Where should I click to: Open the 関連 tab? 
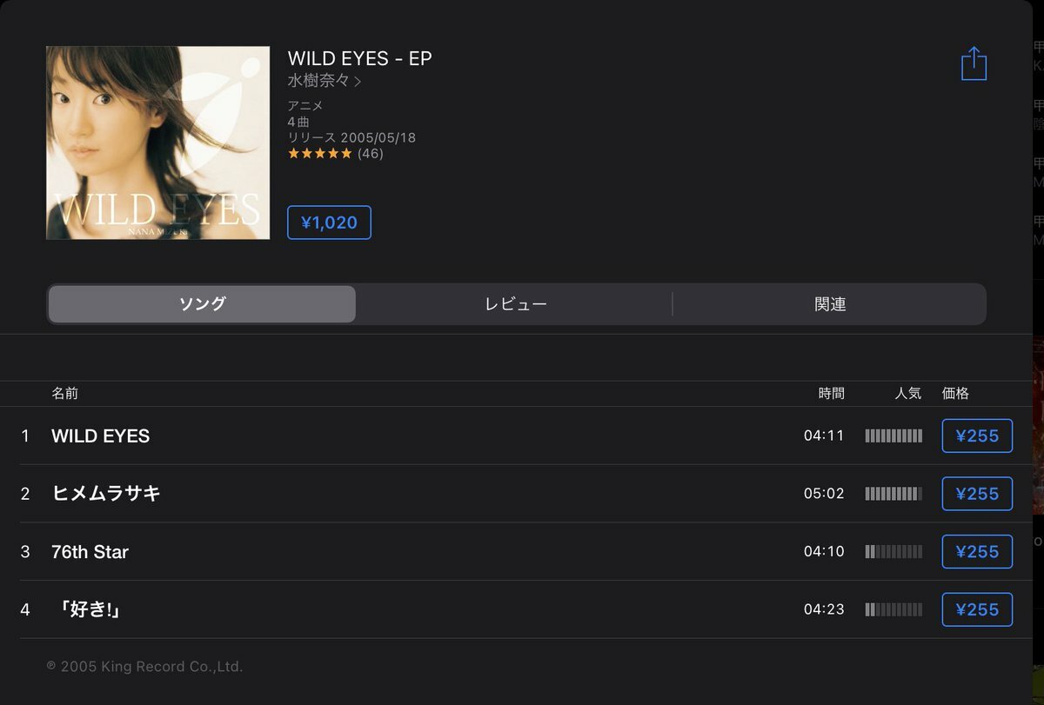pos(830,304)
